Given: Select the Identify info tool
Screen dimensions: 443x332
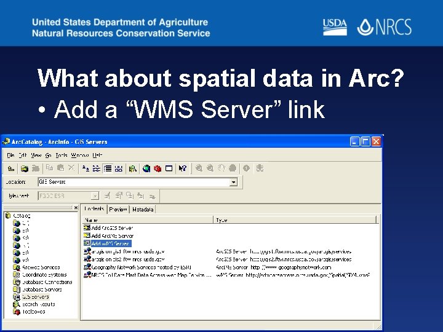Looking at the screenshot, I should pyautogui.click(x=246, y=168).
